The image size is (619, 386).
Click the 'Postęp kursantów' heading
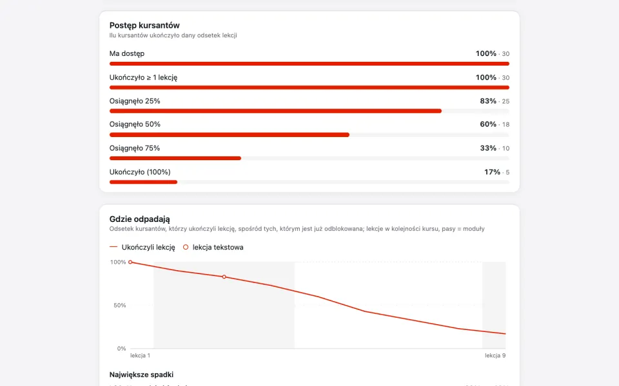144,25
